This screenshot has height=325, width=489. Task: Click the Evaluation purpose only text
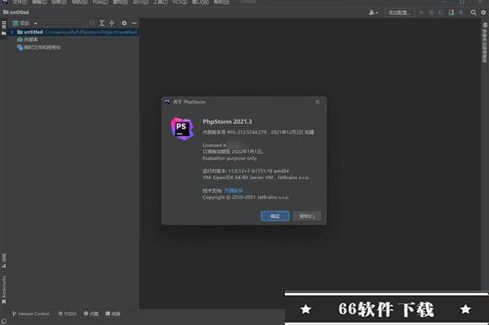230,158
